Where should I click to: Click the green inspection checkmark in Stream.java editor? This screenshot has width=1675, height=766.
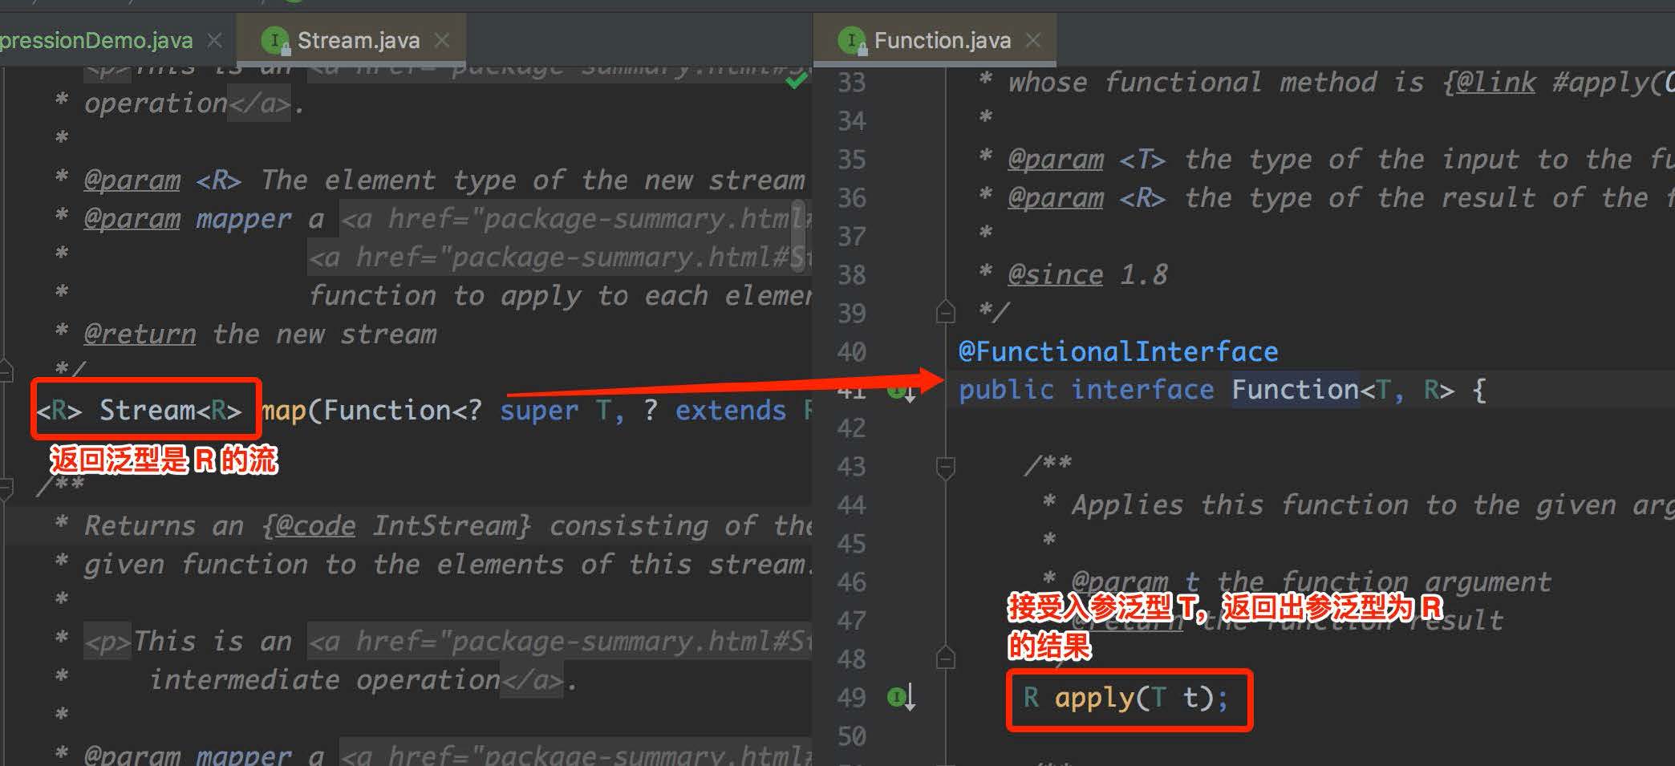[x=796, y=81]
